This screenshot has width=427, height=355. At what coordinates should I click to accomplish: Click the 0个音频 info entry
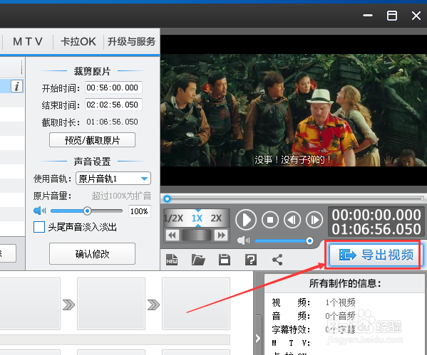341,316
